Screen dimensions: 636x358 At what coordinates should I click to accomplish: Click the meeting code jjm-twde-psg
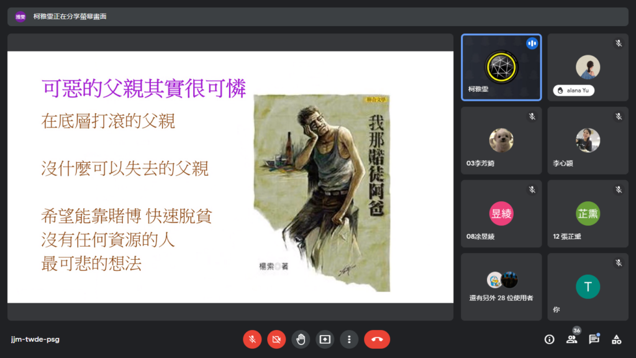[x=35, y=339]
